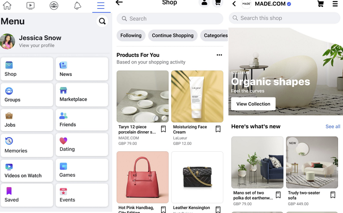
Task: Open the Marketplace menu tile
Action: pos(82,95)
